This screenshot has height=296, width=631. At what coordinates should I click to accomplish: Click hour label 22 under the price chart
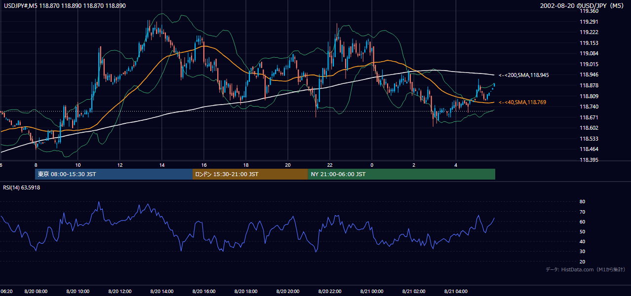[x=330, y=165]
